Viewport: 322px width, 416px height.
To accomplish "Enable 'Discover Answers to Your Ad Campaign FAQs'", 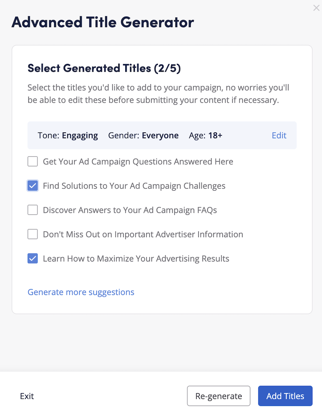I will tap(32, 210).
